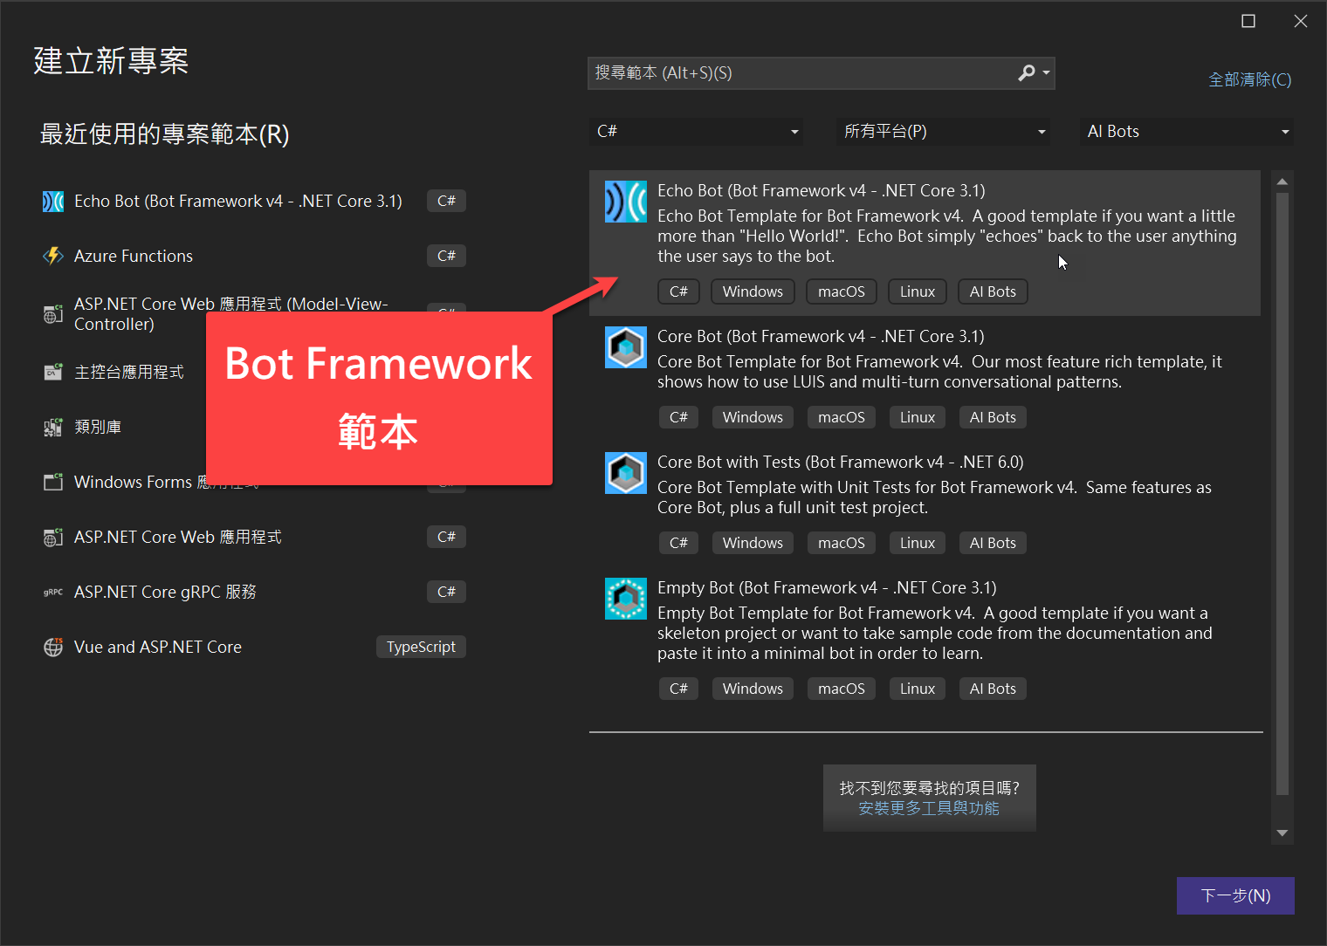Click C# tag under Empty Bot result

coord(678,689)
